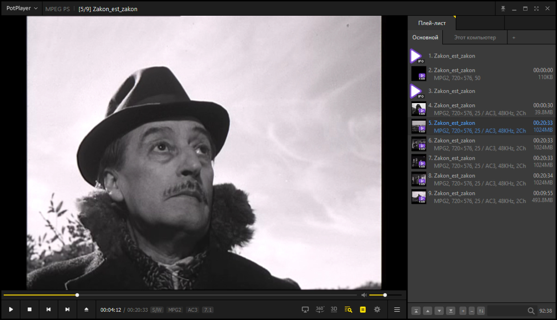The width and height of the screenshot is (557, 320).
Task: Toggle 360° video mode
Action: tap(320, 309)
